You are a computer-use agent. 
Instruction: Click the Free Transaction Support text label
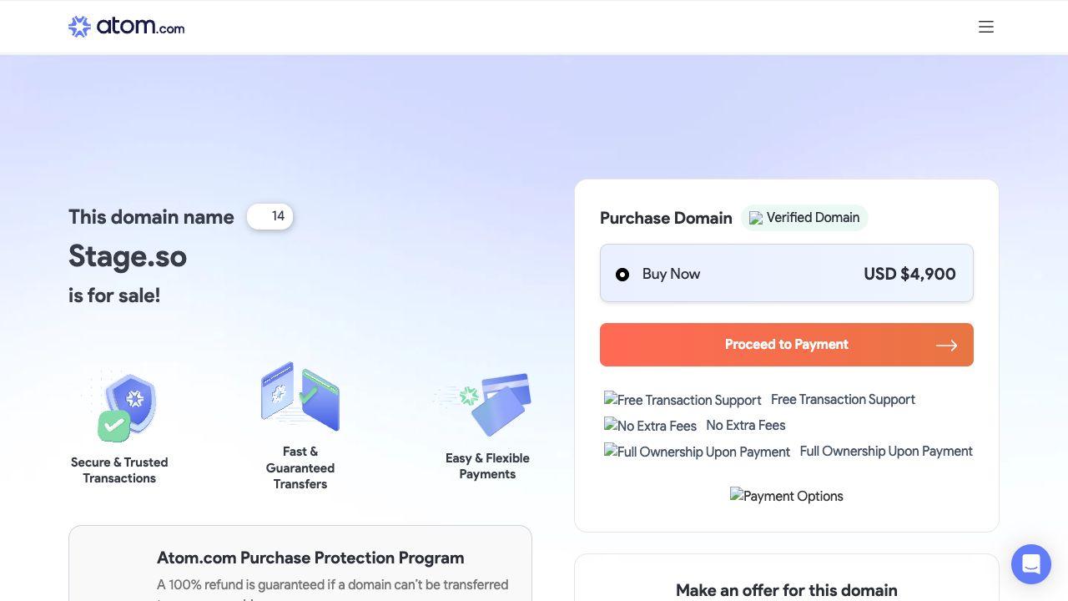[x=843, y=399]
